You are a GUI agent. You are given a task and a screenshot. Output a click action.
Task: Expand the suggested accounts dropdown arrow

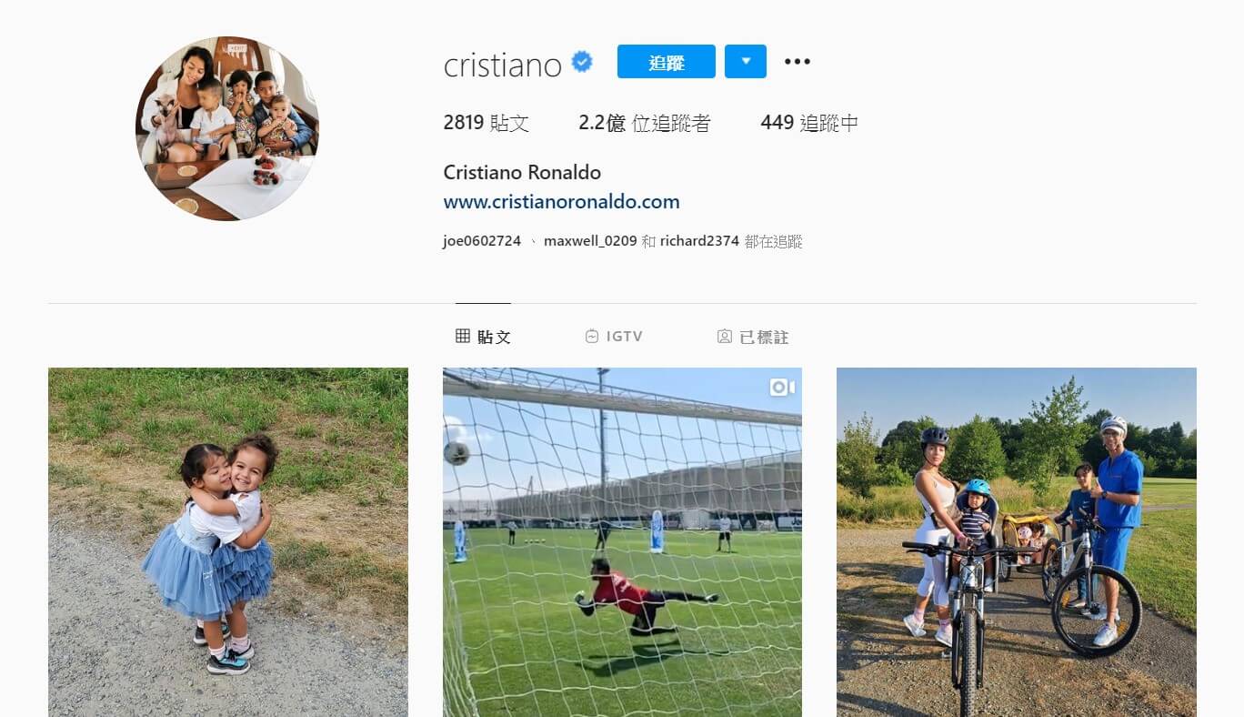(x=746, y=62)
